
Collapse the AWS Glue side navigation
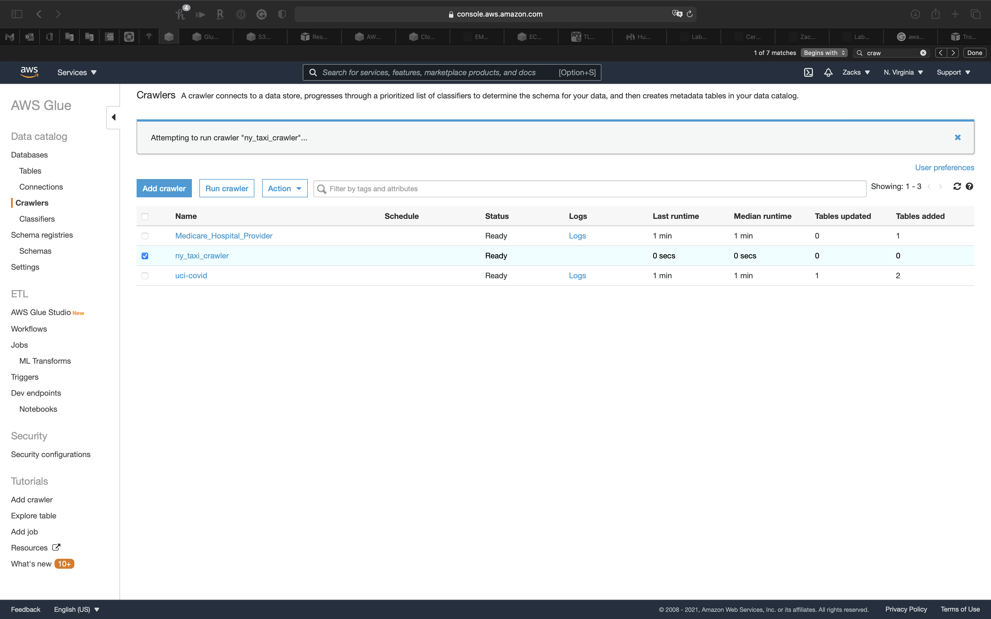coord(113,117)
